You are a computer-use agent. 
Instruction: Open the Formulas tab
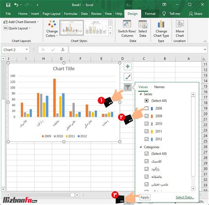click(x=71, y=14)
